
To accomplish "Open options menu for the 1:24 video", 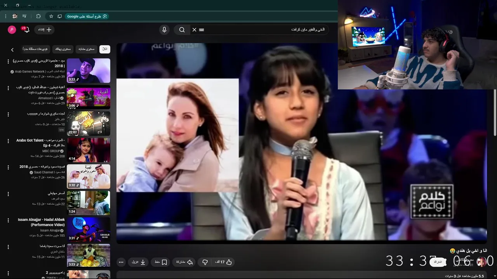I will [x=8, y=194].
